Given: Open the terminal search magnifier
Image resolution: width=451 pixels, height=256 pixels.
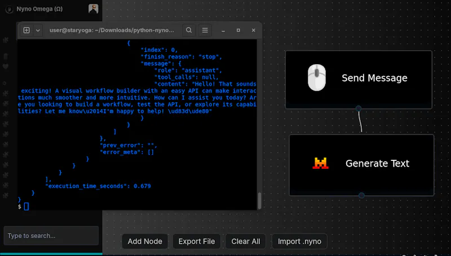Looking at the screenshot, I should 189,30.
